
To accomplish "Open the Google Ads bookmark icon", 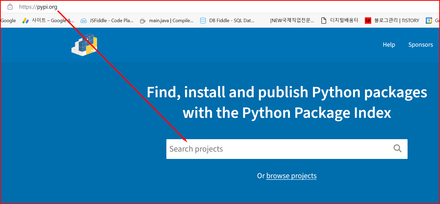I will tap(26, 21).
